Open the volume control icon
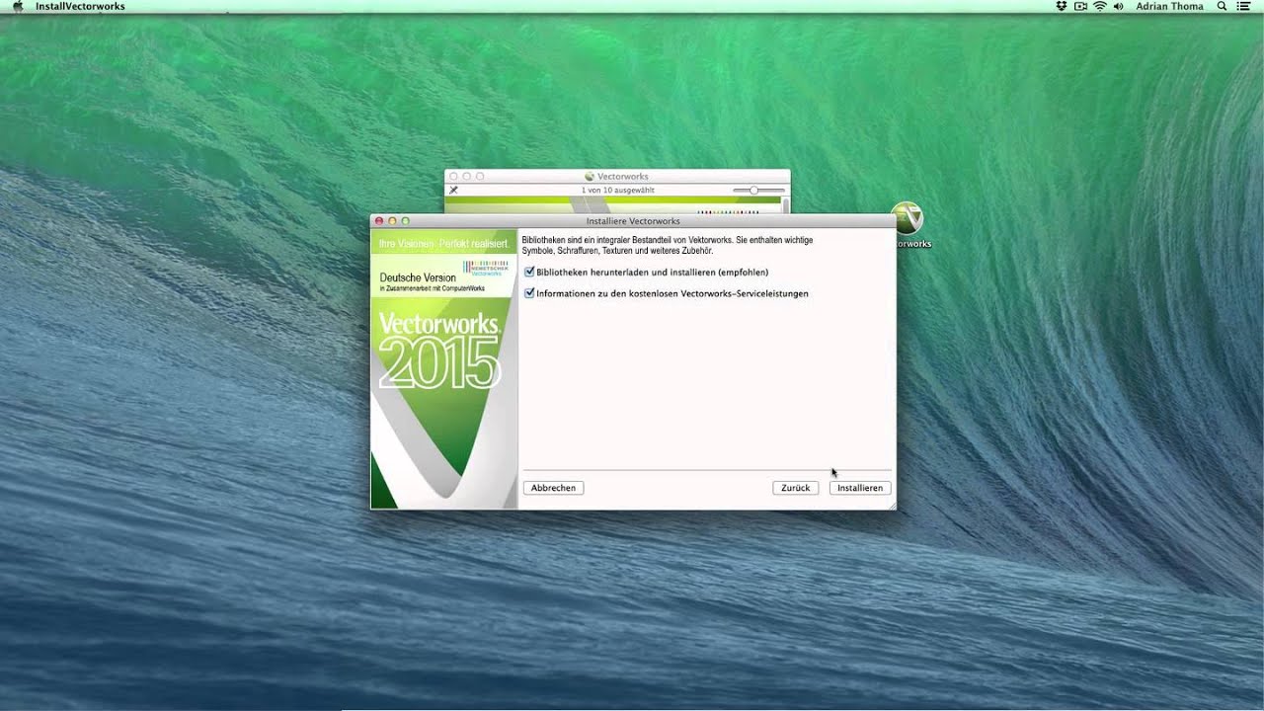The width and height of the screenshot is (1264, 711). point(1119,6)
